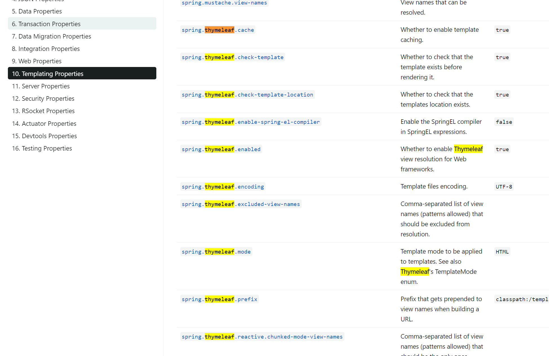
Task: Open 11. Server Properties section
Action: (x=41, y=86)
